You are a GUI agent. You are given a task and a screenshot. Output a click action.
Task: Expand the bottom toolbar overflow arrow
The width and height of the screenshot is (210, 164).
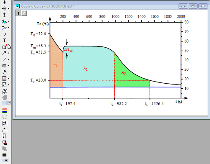(x=6, y=160)
